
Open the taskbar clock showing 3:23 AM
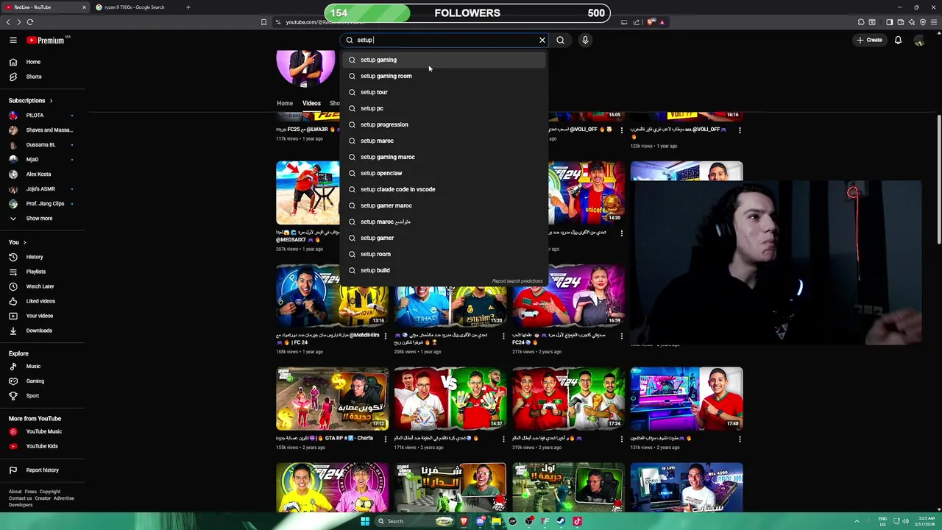(x=926, y=521)
